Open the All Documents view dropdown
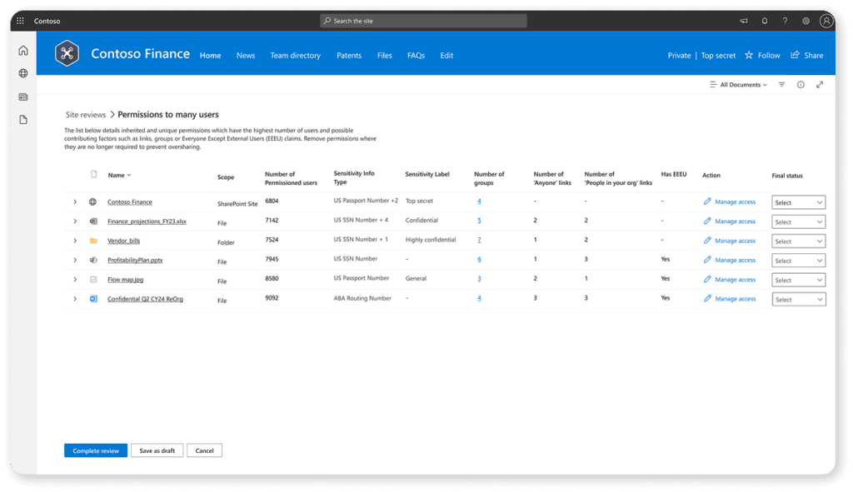 pyautogui.click(x=738, y=85)
